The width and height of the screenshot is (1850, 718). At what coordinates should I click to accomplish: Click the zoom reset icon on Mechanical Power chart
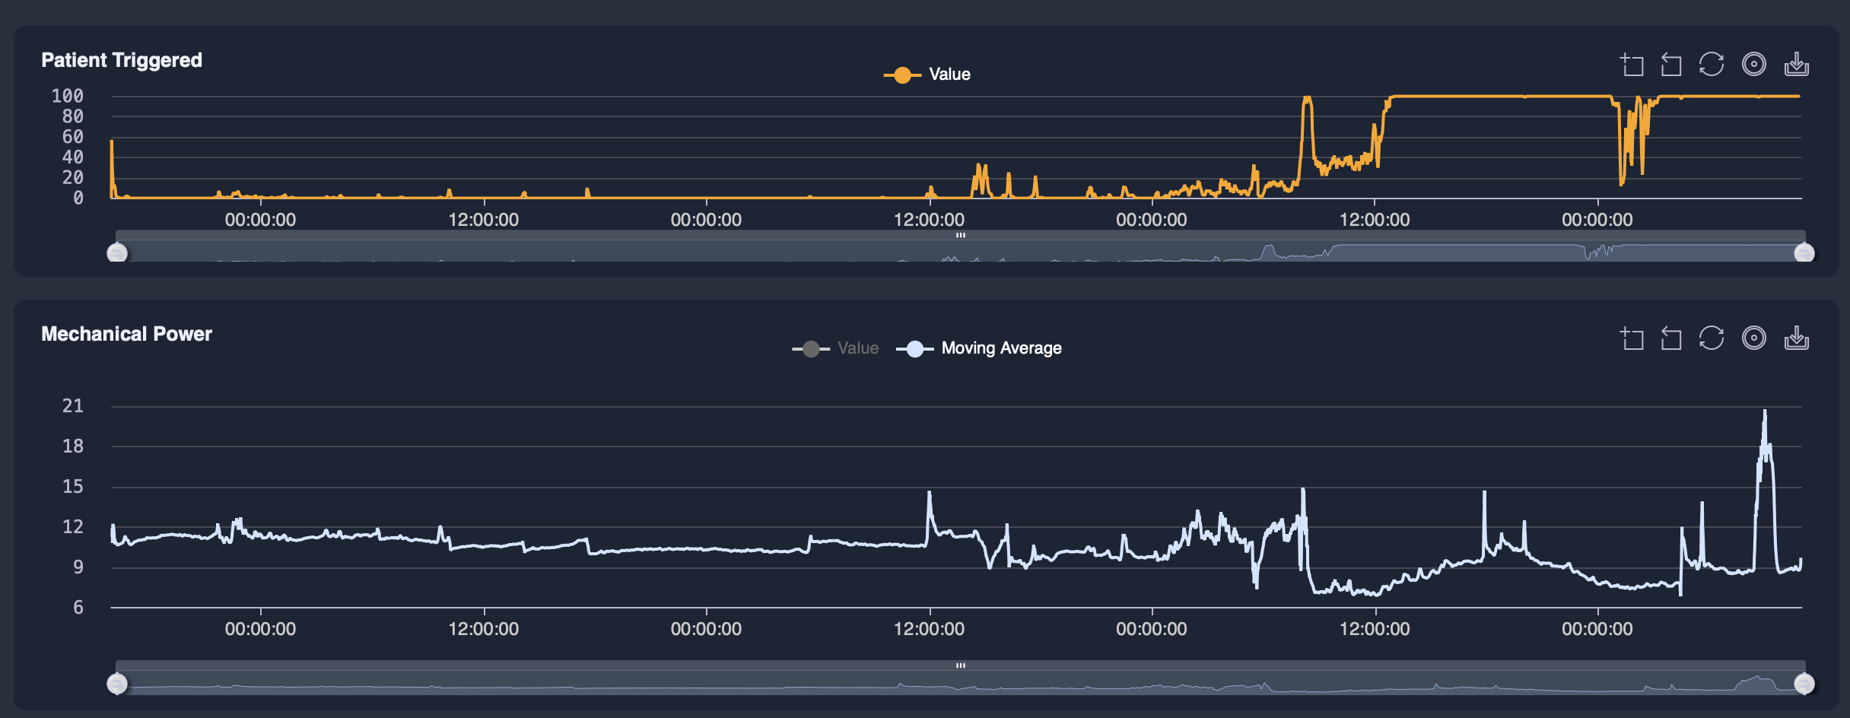pos(1672,338)
